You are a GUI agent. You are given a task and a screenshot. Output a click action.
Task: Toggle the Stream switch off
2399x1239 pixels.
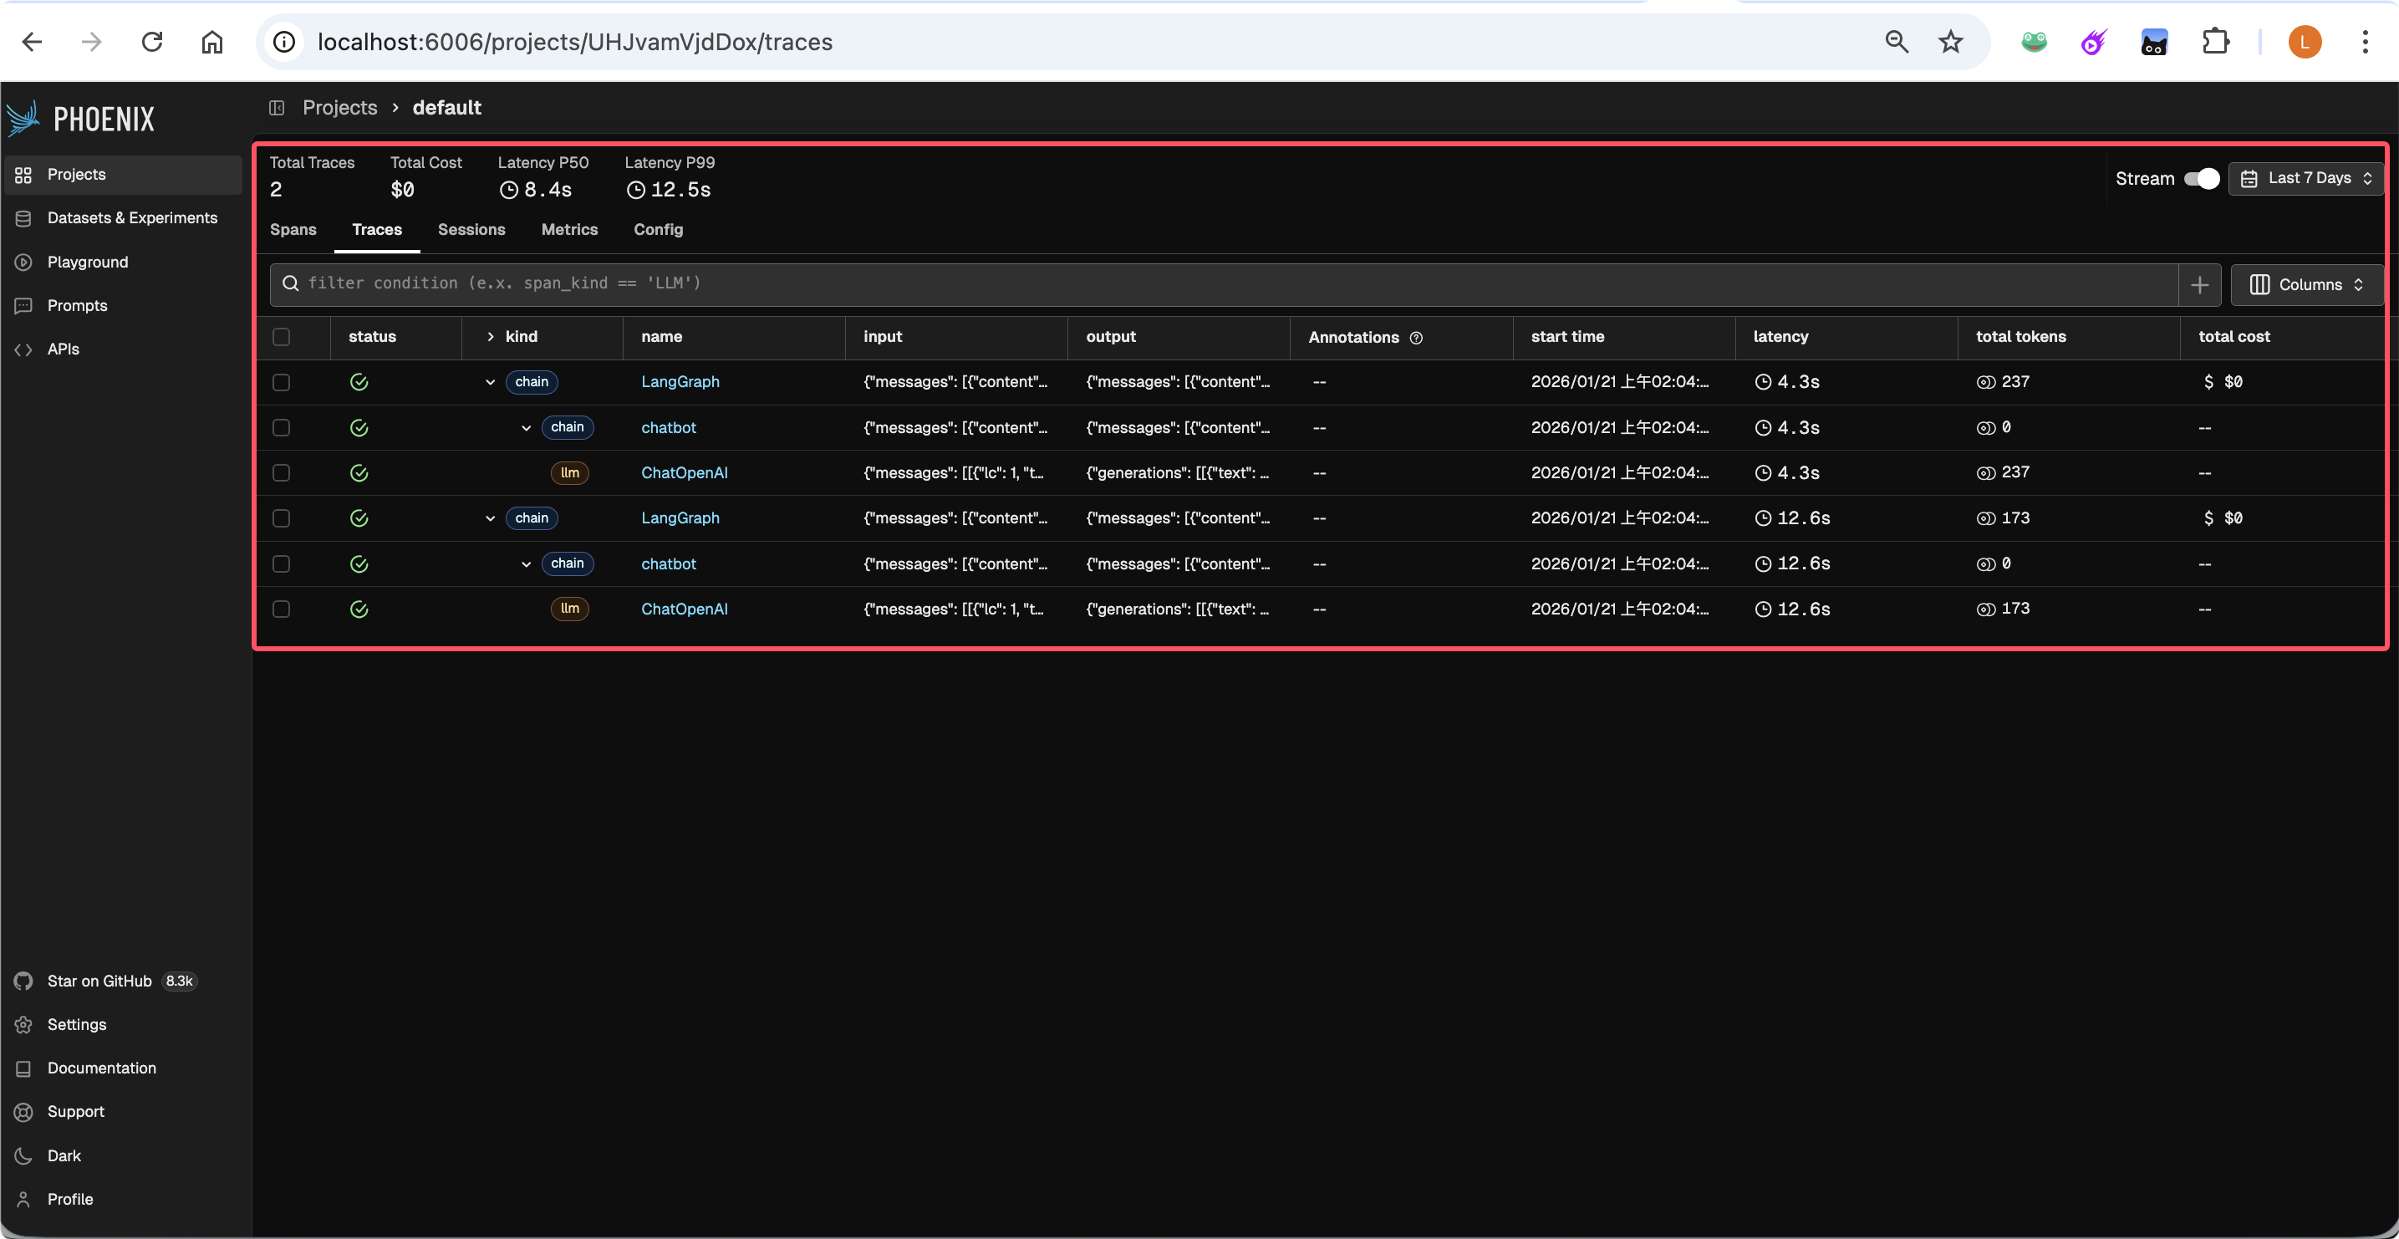2202,179
